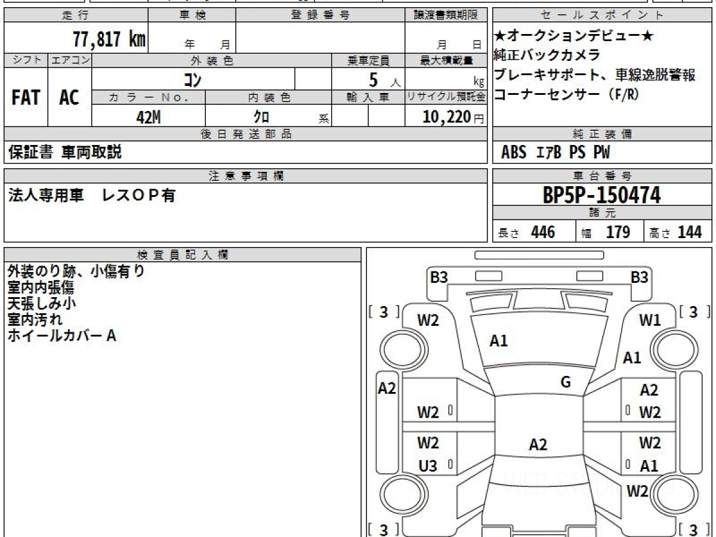Image resolution: width=716 pixels, height=537 pixels.
Task: Select the inspector note 外装のり跡、小傷有り
Action: point(76,271)
